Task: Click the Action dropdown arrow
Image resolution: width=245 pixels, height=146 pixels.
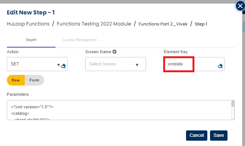Action: point(59,65)
